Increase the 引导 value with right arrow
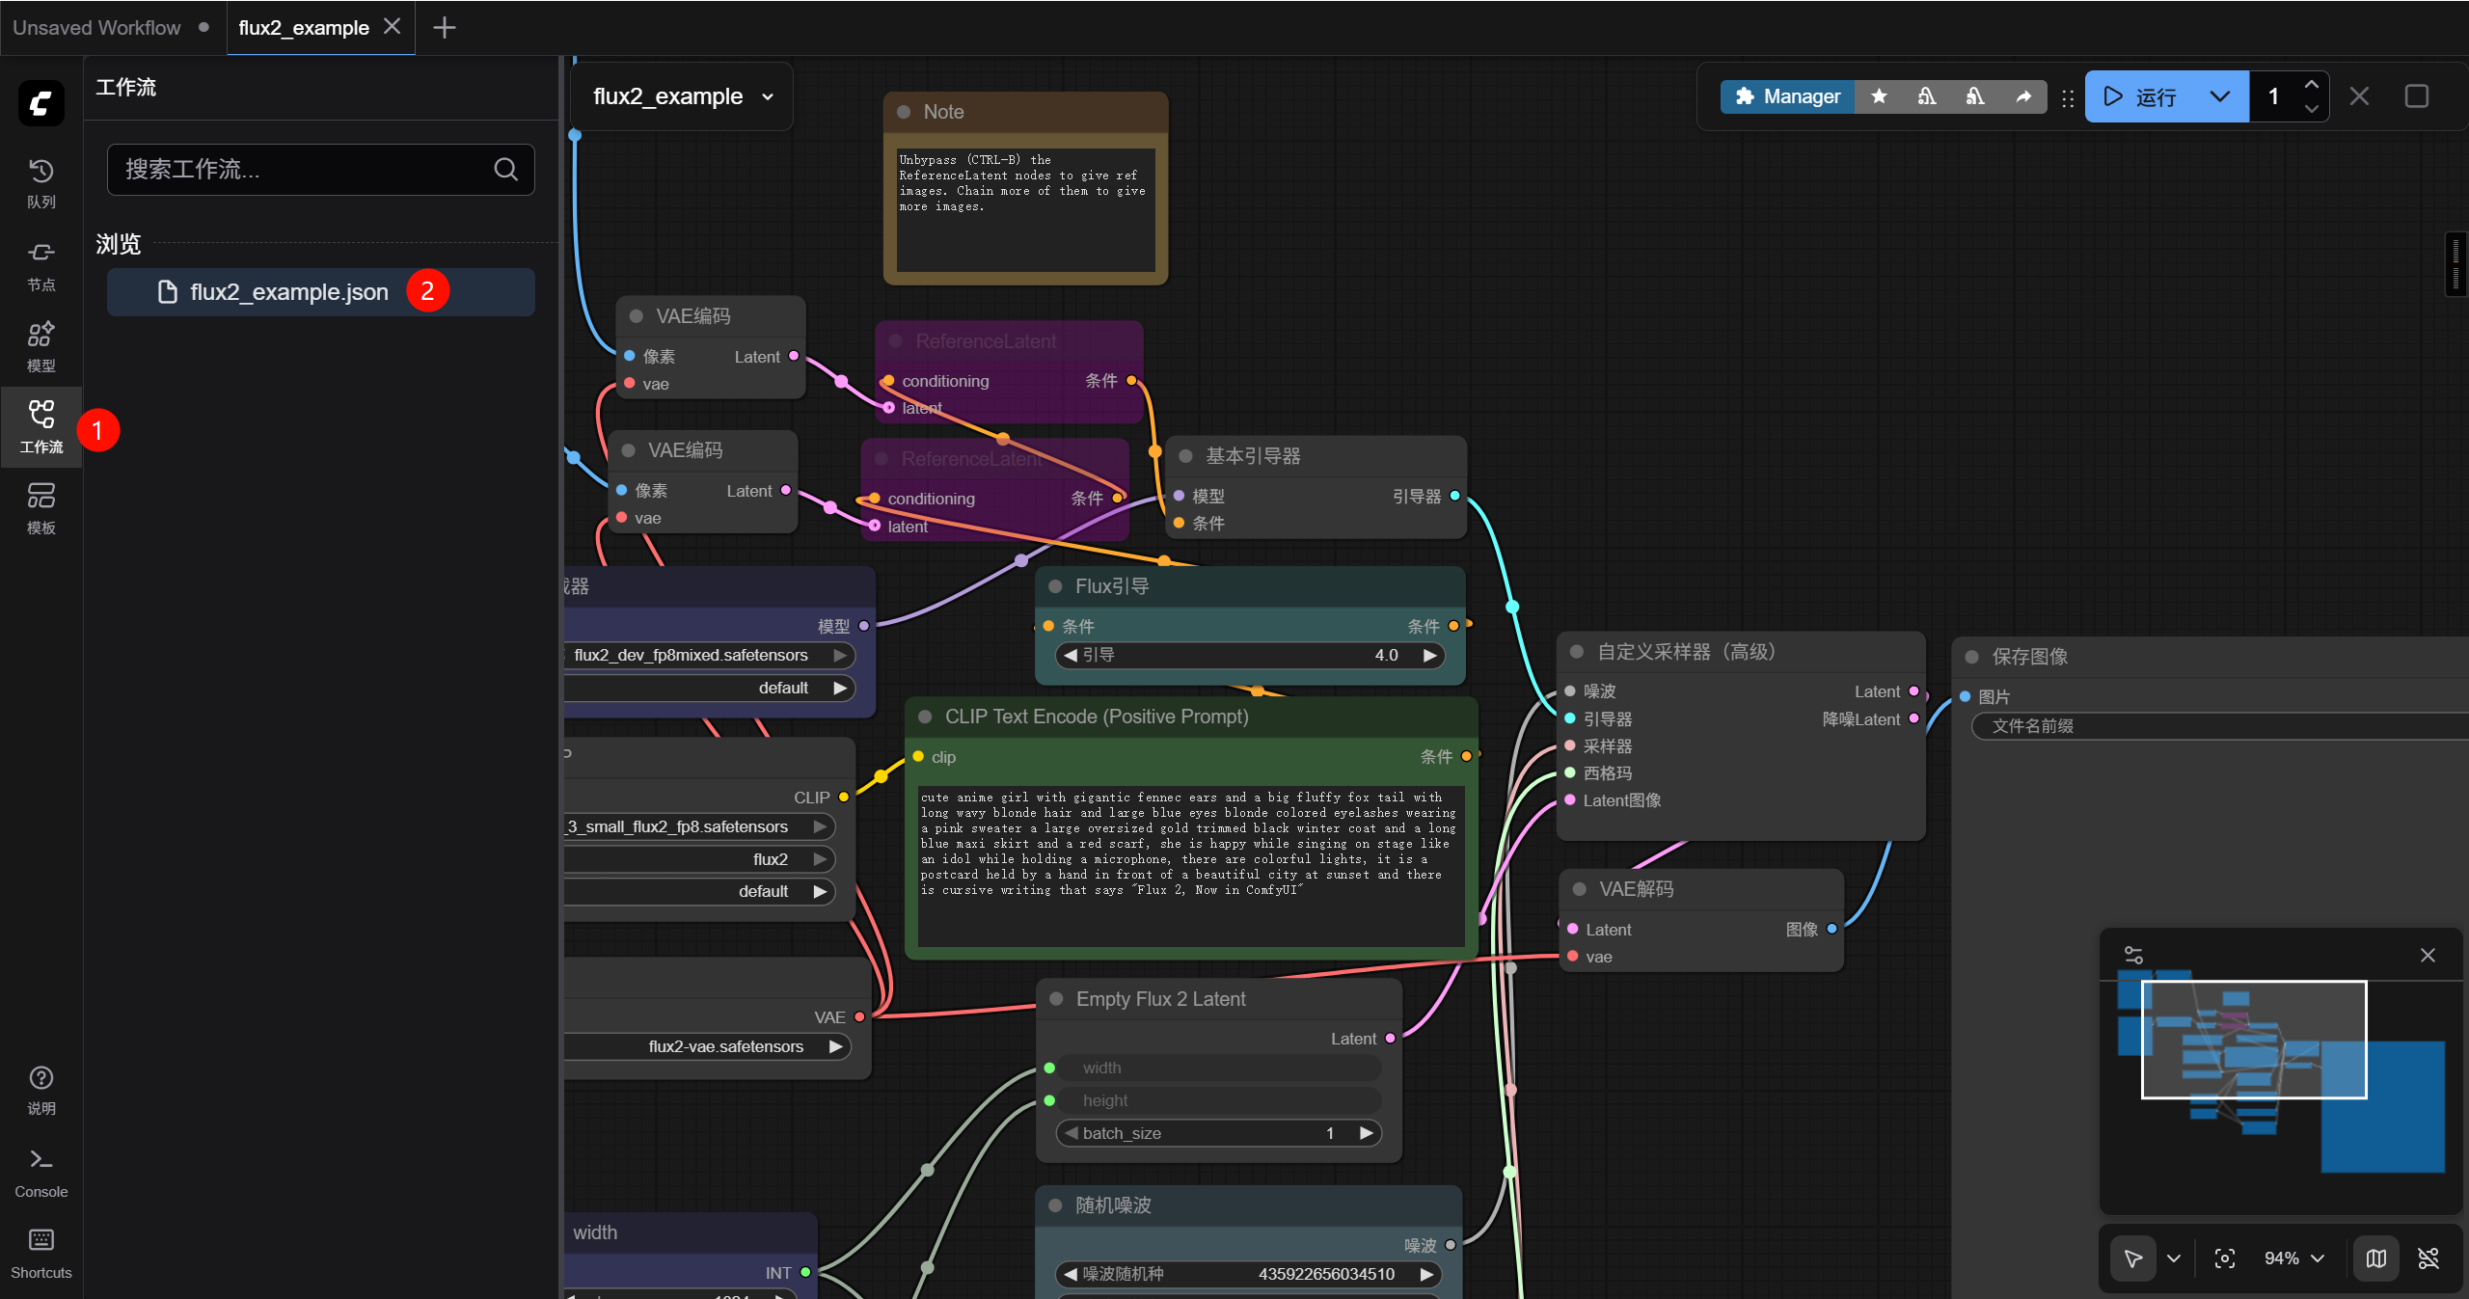2469x1299 pixels. click(1430, 655)
